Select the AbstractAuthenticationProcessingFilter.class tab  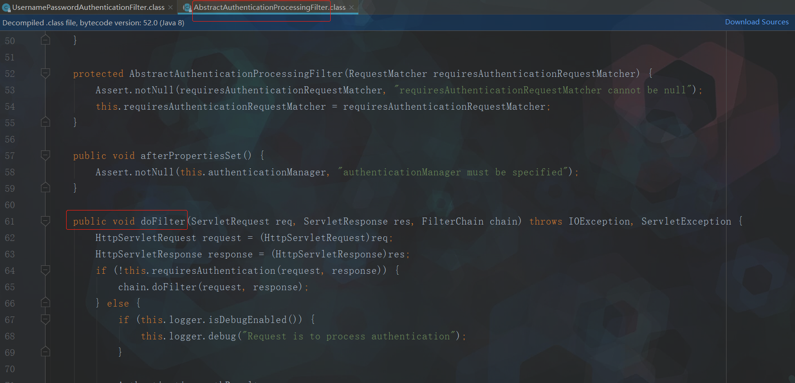pos(270,8)
